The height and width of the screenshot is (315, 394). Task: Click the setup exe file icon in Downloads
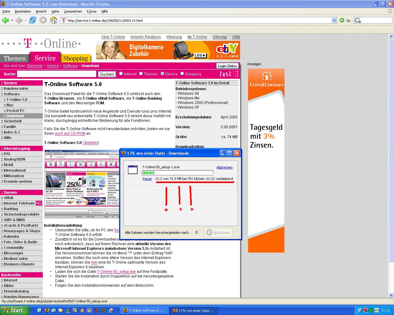(133, 170)
